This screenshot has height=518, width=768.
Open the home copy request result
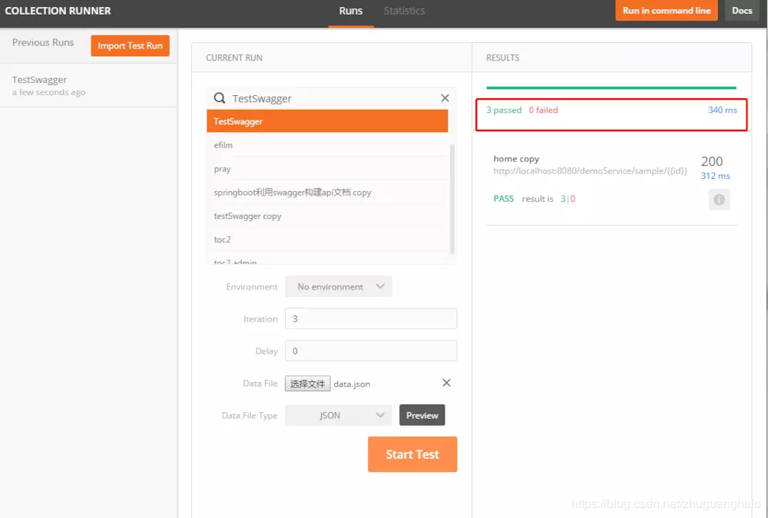point(516,159)
